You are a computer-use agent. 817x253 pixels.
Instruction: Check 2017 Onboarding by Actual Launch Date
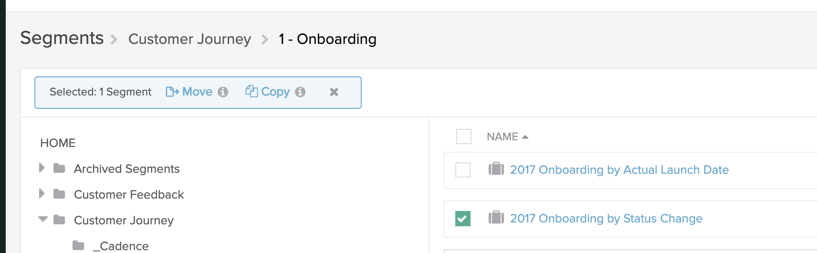point(463,170)
